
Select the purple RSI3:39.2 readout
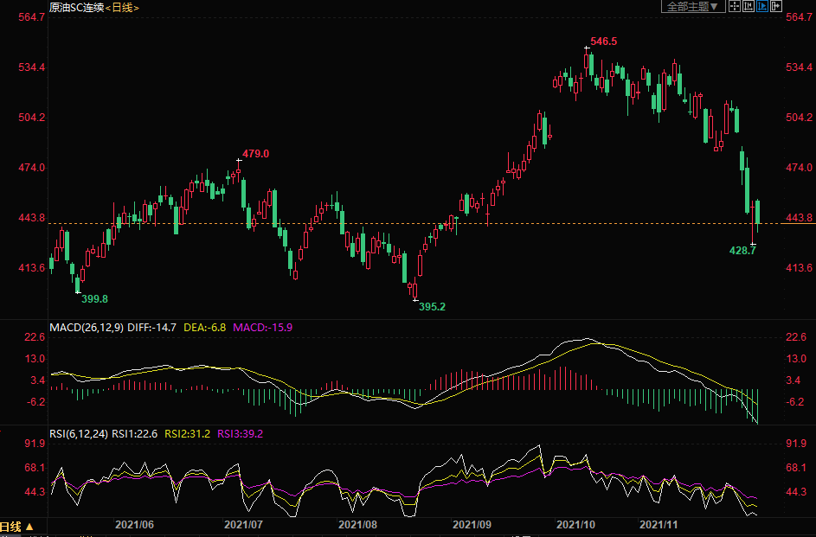(x=239, y=434)
